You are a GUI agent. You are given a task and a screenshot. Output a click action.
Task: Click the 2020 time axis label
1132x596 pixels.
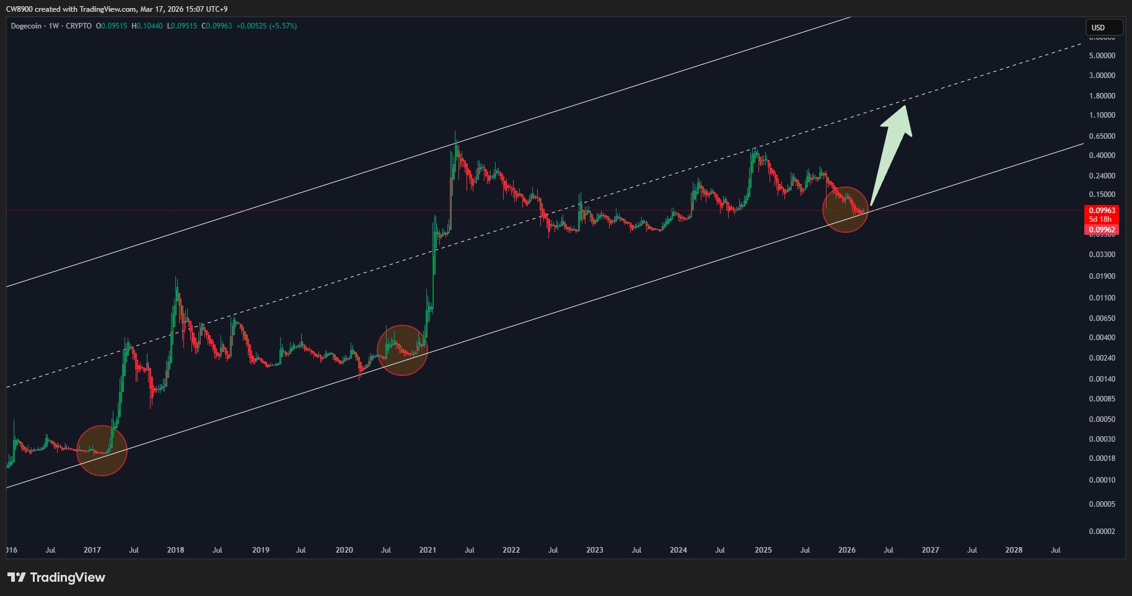click(344, 550)
